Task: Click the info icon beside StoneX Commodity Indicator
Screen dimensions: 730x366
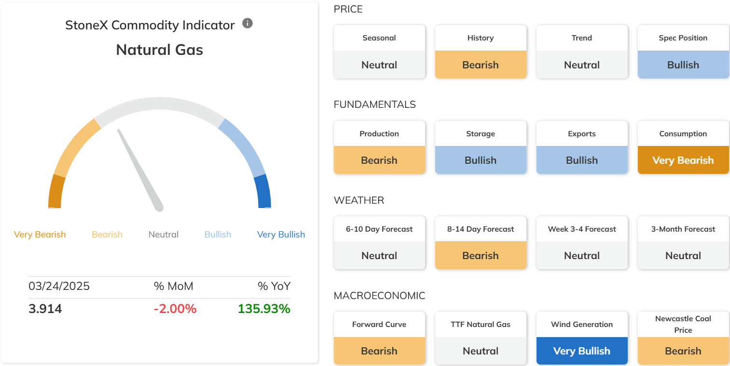Action: coord(248,23)
